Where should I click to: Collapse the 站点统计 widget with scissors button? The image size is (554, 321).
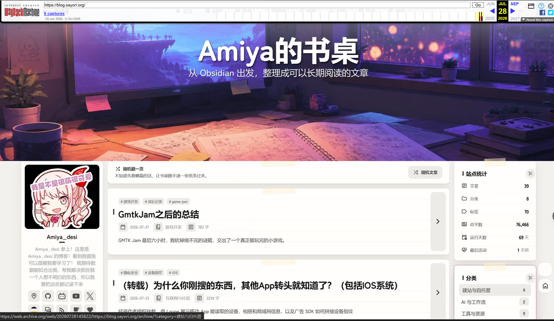point(530,174)
